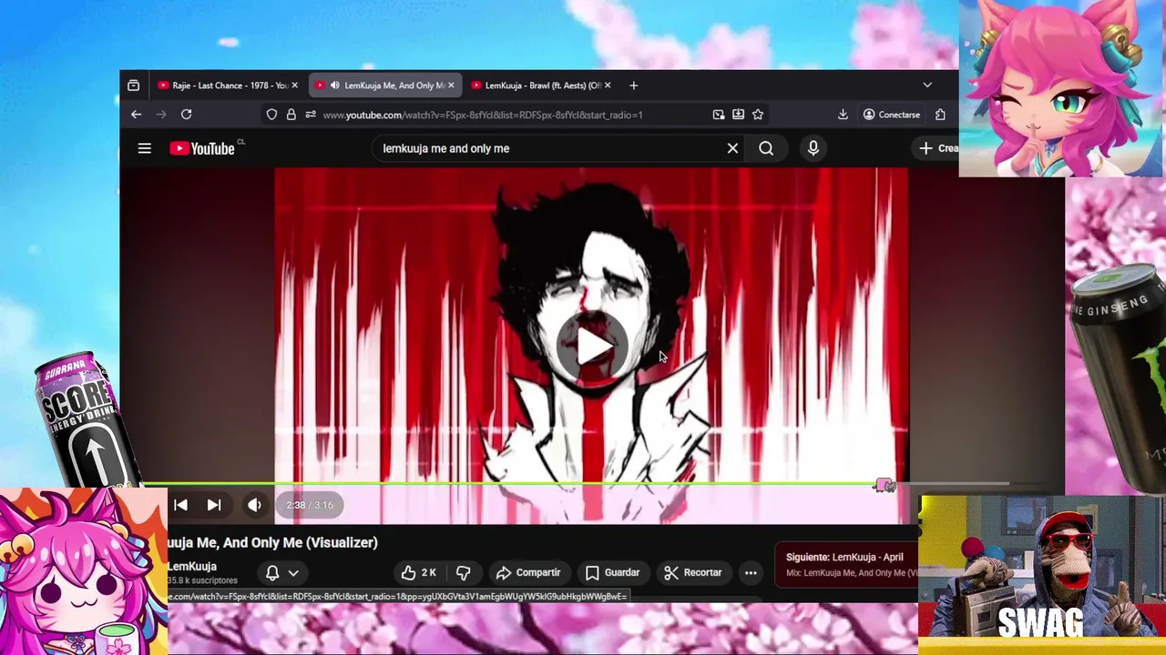The width and height of the screenshot is (1166, 655).
Task: Open a new browser tab
Action: click(633, 86)
